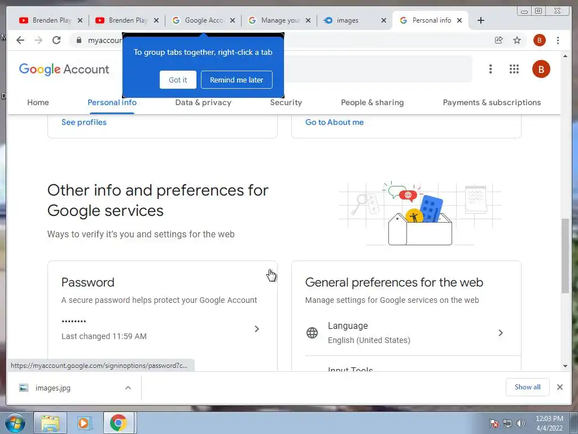
Task: Launch Windows Media Player from taskbar
Action: [x=84, y=423]
